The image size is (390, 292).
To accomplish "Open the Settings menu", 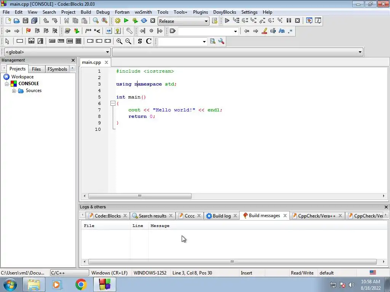I will pos(249,12).
